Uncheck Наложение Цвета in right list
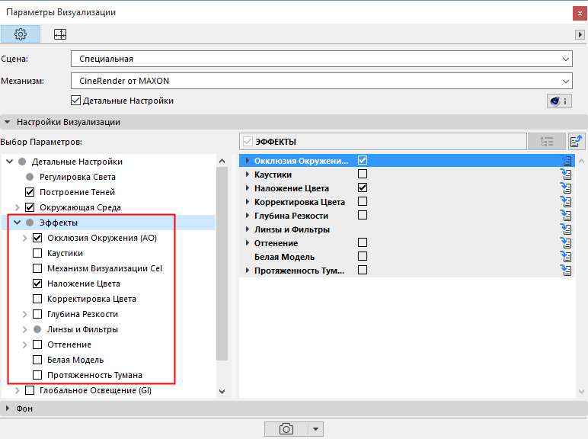Screen dimensions: 588x439 tap(363, 187)
